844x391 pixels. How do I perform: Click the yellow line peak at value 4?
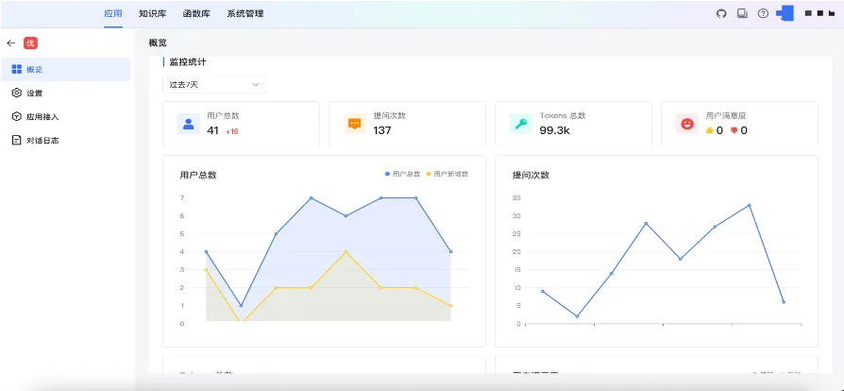tap(346, 251)
